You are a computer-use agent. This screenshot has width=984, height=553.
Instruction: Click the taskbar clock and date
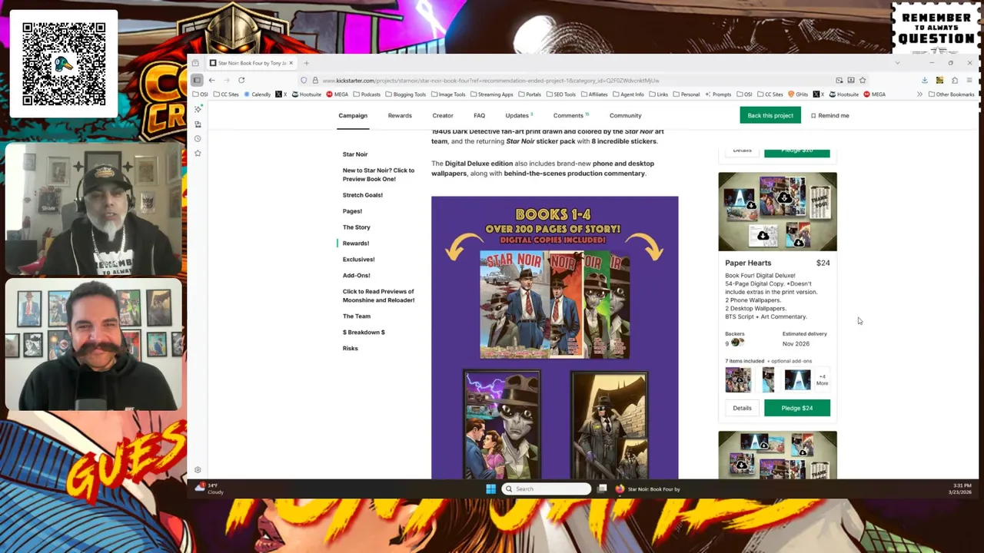(x=961, y=488)
